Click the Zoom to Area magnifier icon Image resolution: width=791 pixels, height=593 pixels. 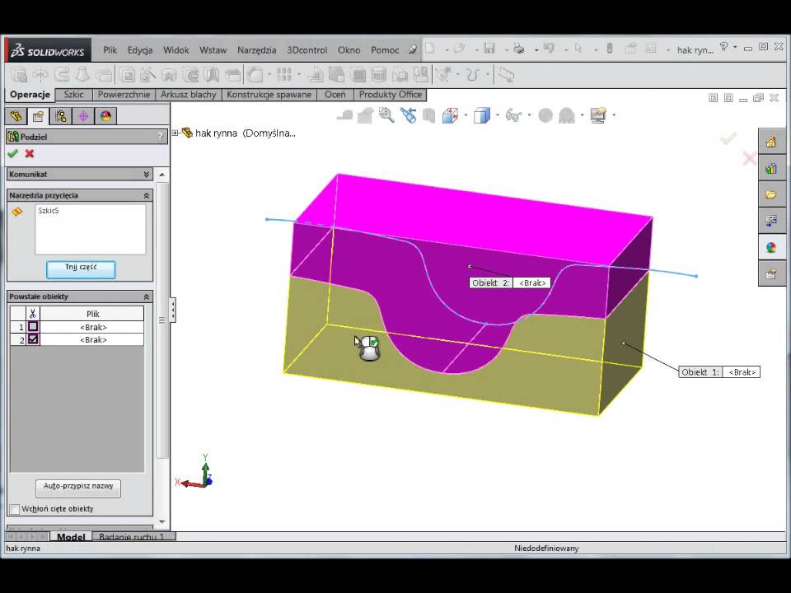(386, 115)
